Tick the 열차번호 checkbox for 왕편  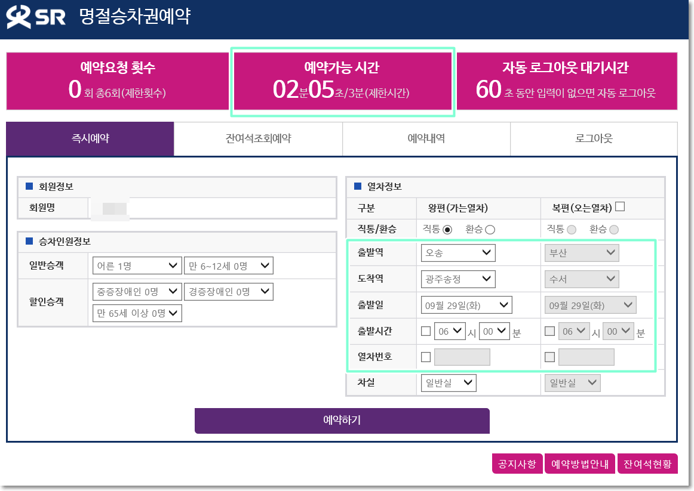pyautogui.click(x=426, y=357)
